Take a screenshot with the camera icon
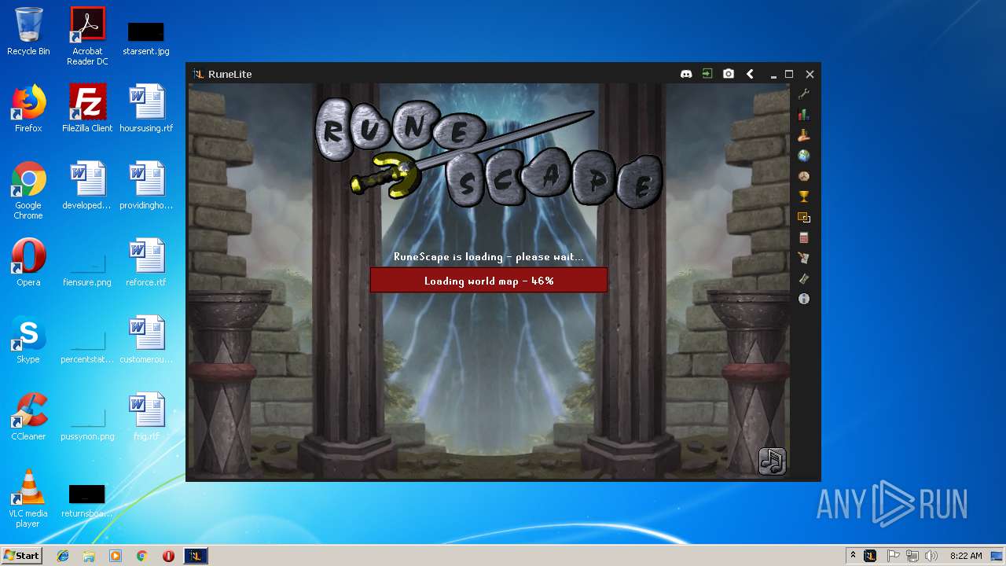This screenshot has height=566, width=1006. coord(729,74)
